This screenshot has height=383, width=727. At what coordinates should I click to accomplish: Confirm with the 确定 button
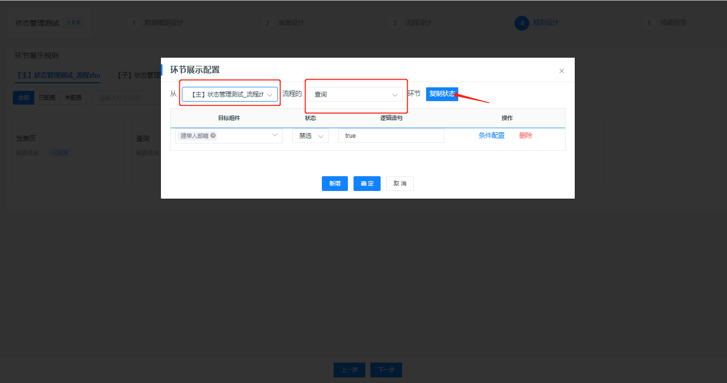click(367, 183)
